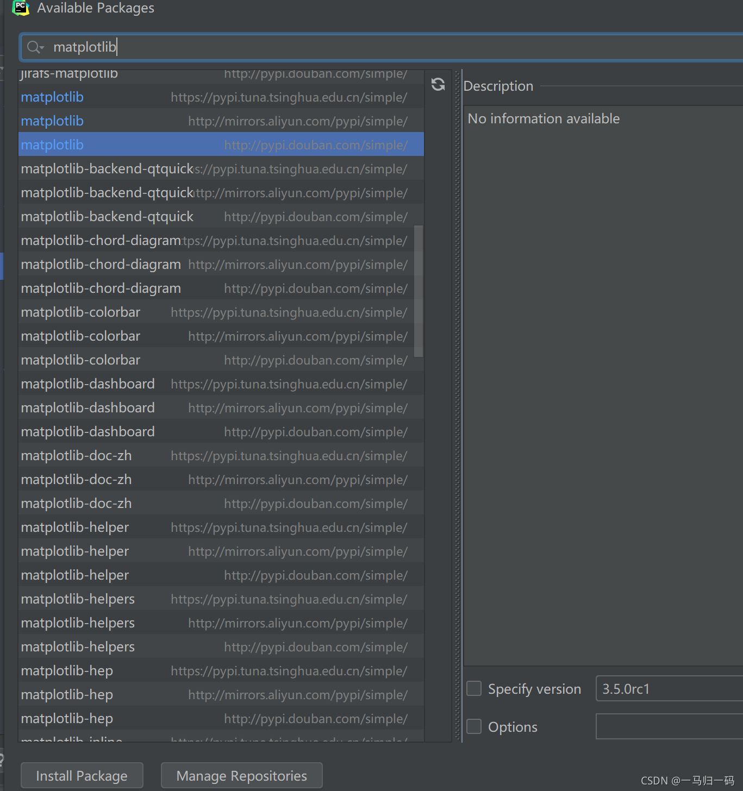Click the Manage Repositories button
Screen dimensions: 743x791
pos(242,776)
